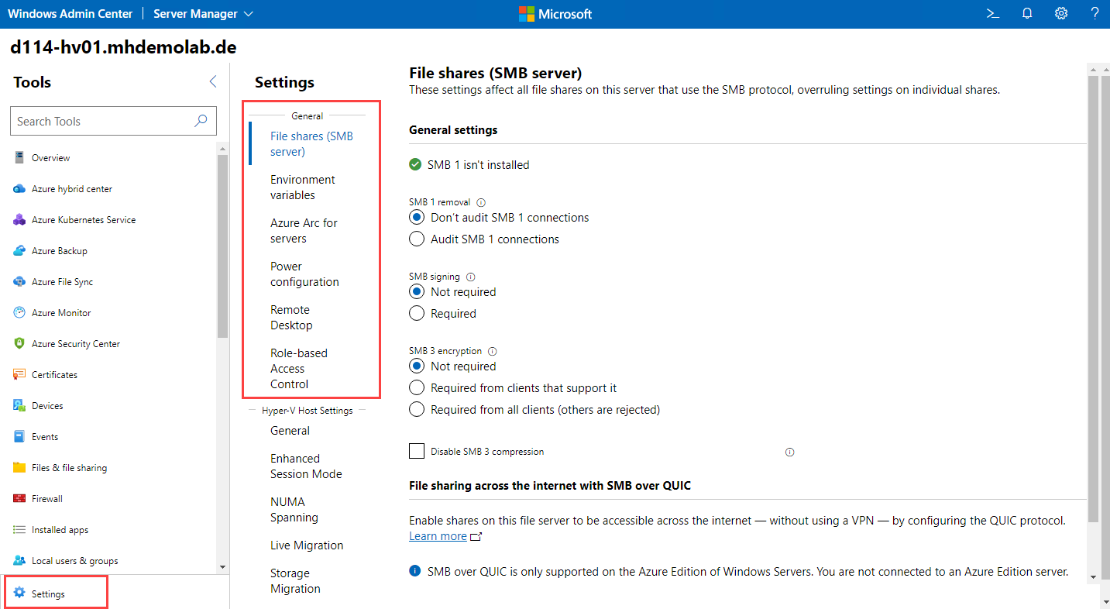
Task: Click Tools list scroll down arrow
Action: [x=223, y=567]
